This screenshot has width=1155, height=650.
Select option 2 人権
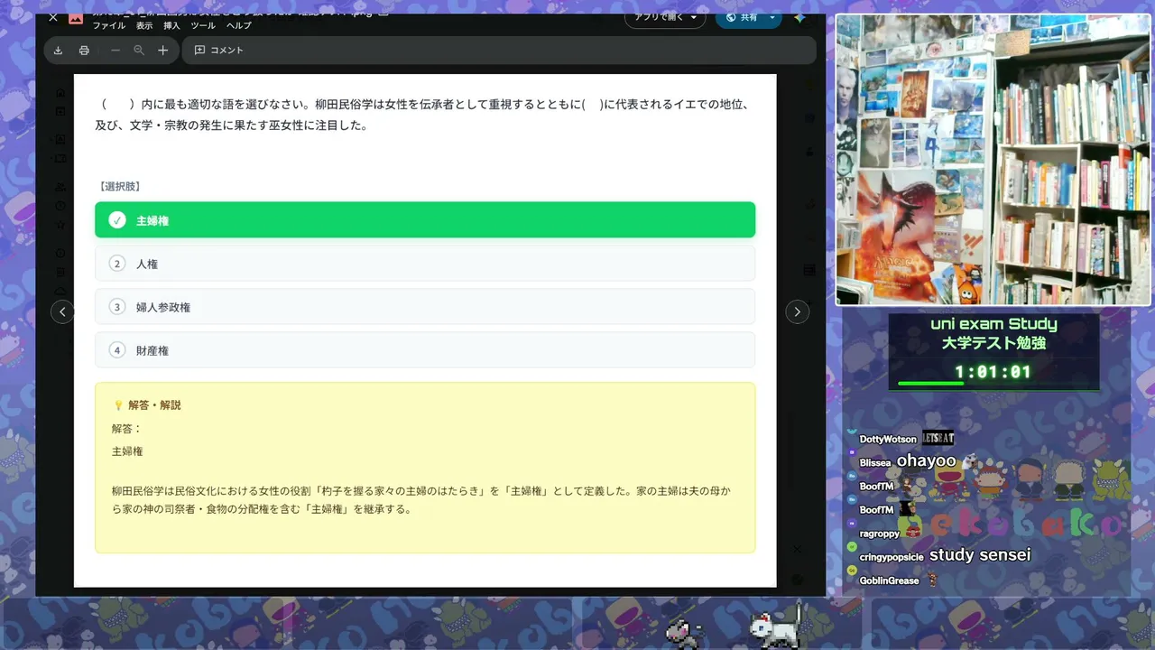(x=425, y=264)
